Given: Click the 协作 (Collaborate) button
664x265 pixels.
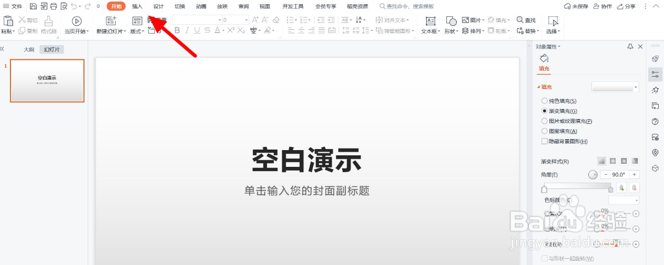Looking at the screenshot, I should point(602,6).
